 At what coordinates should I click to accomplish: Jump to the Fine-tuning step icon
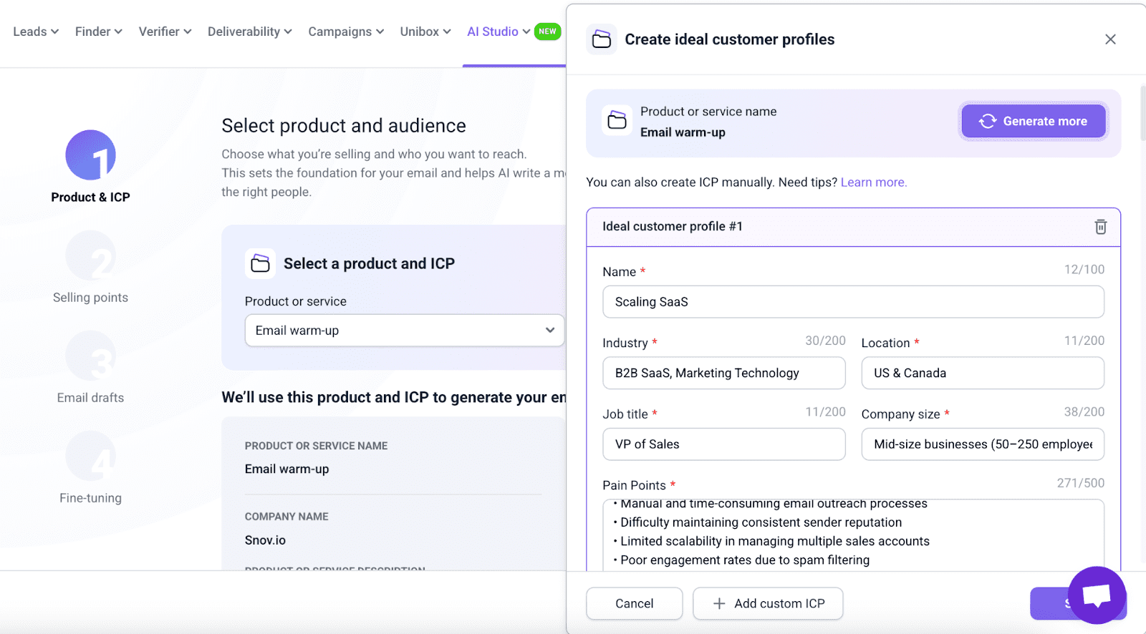tap(90, 456)
